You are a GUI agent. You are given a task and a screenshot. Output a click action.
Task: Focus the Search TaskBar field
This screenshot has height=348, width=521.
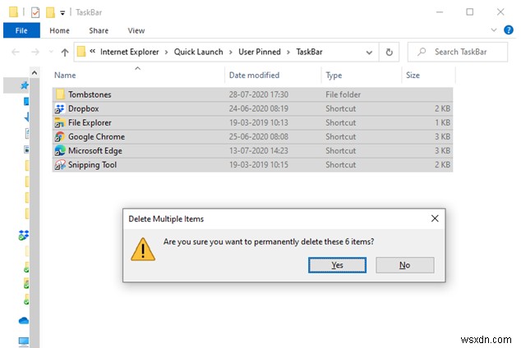point(458,52)
